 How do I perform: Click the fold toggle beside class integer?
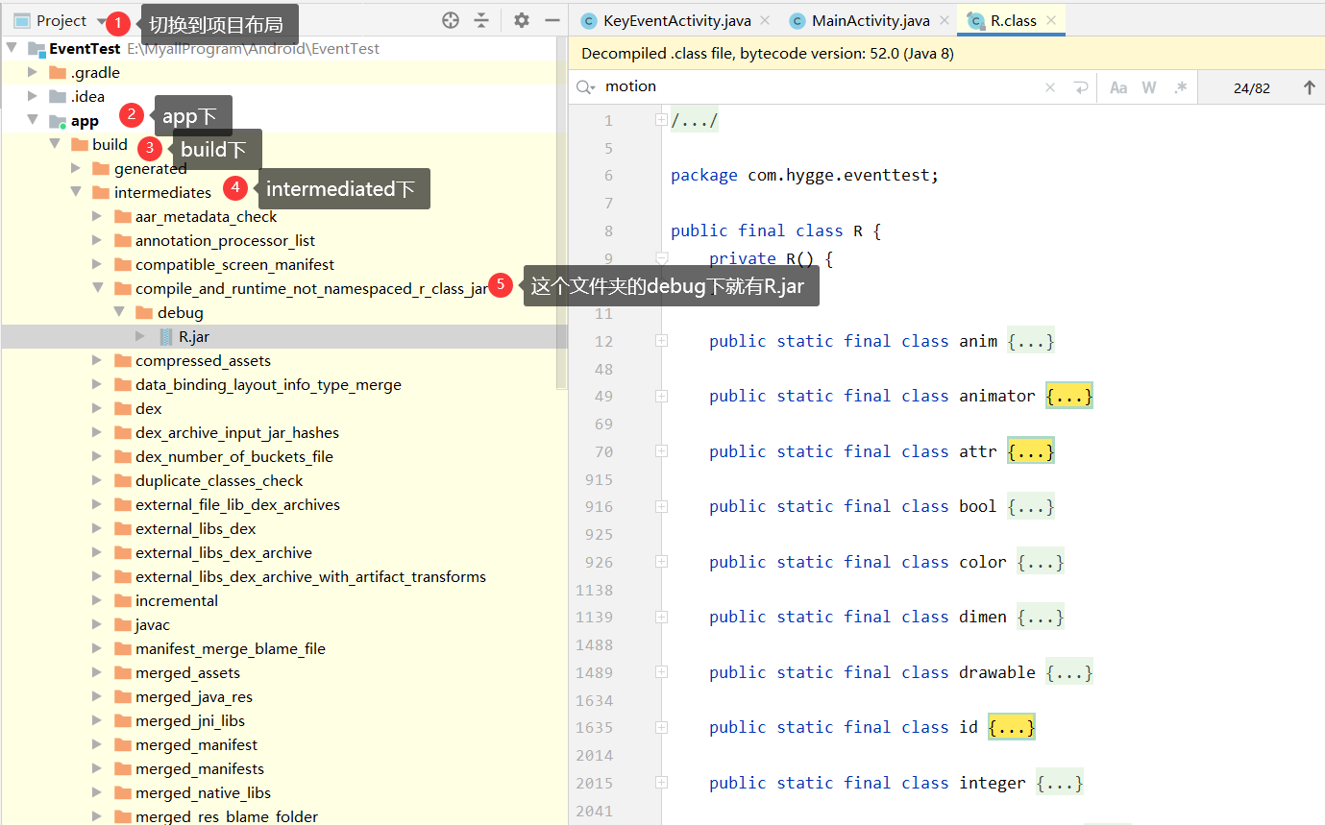(x=661, y=783)
